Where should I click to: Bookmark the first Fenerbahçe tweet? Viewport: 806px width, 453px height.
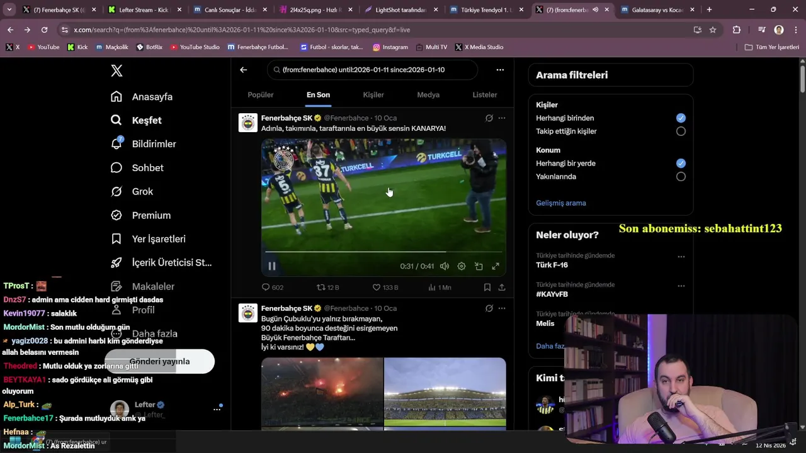pos(487,288)
